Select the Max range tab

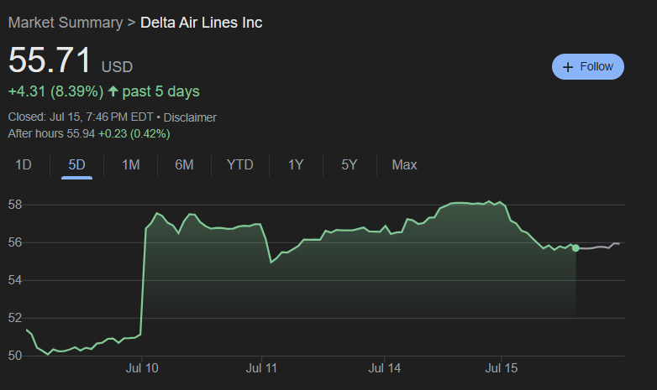click(x=404, y=164)
